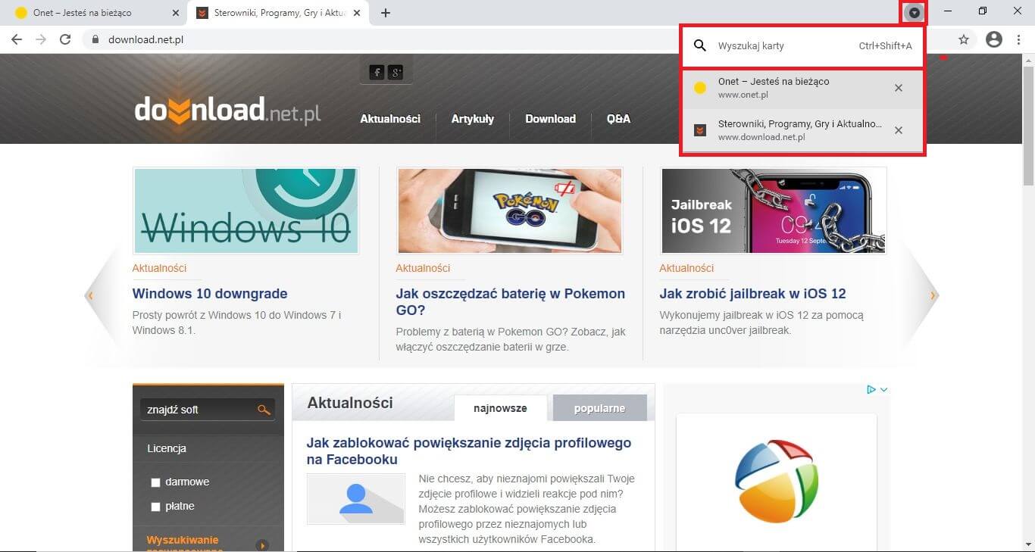The height and width of the screenshot is (552, 1035).
Task: Open Jak oszczędzać baterię w Pokemon GO link
Action: point(511,302)
